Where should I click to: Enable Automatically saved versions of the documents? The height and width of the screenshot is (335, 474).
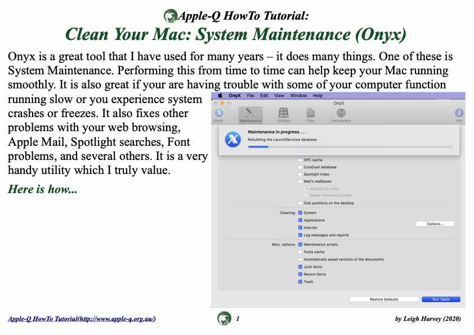pos(300,260)
